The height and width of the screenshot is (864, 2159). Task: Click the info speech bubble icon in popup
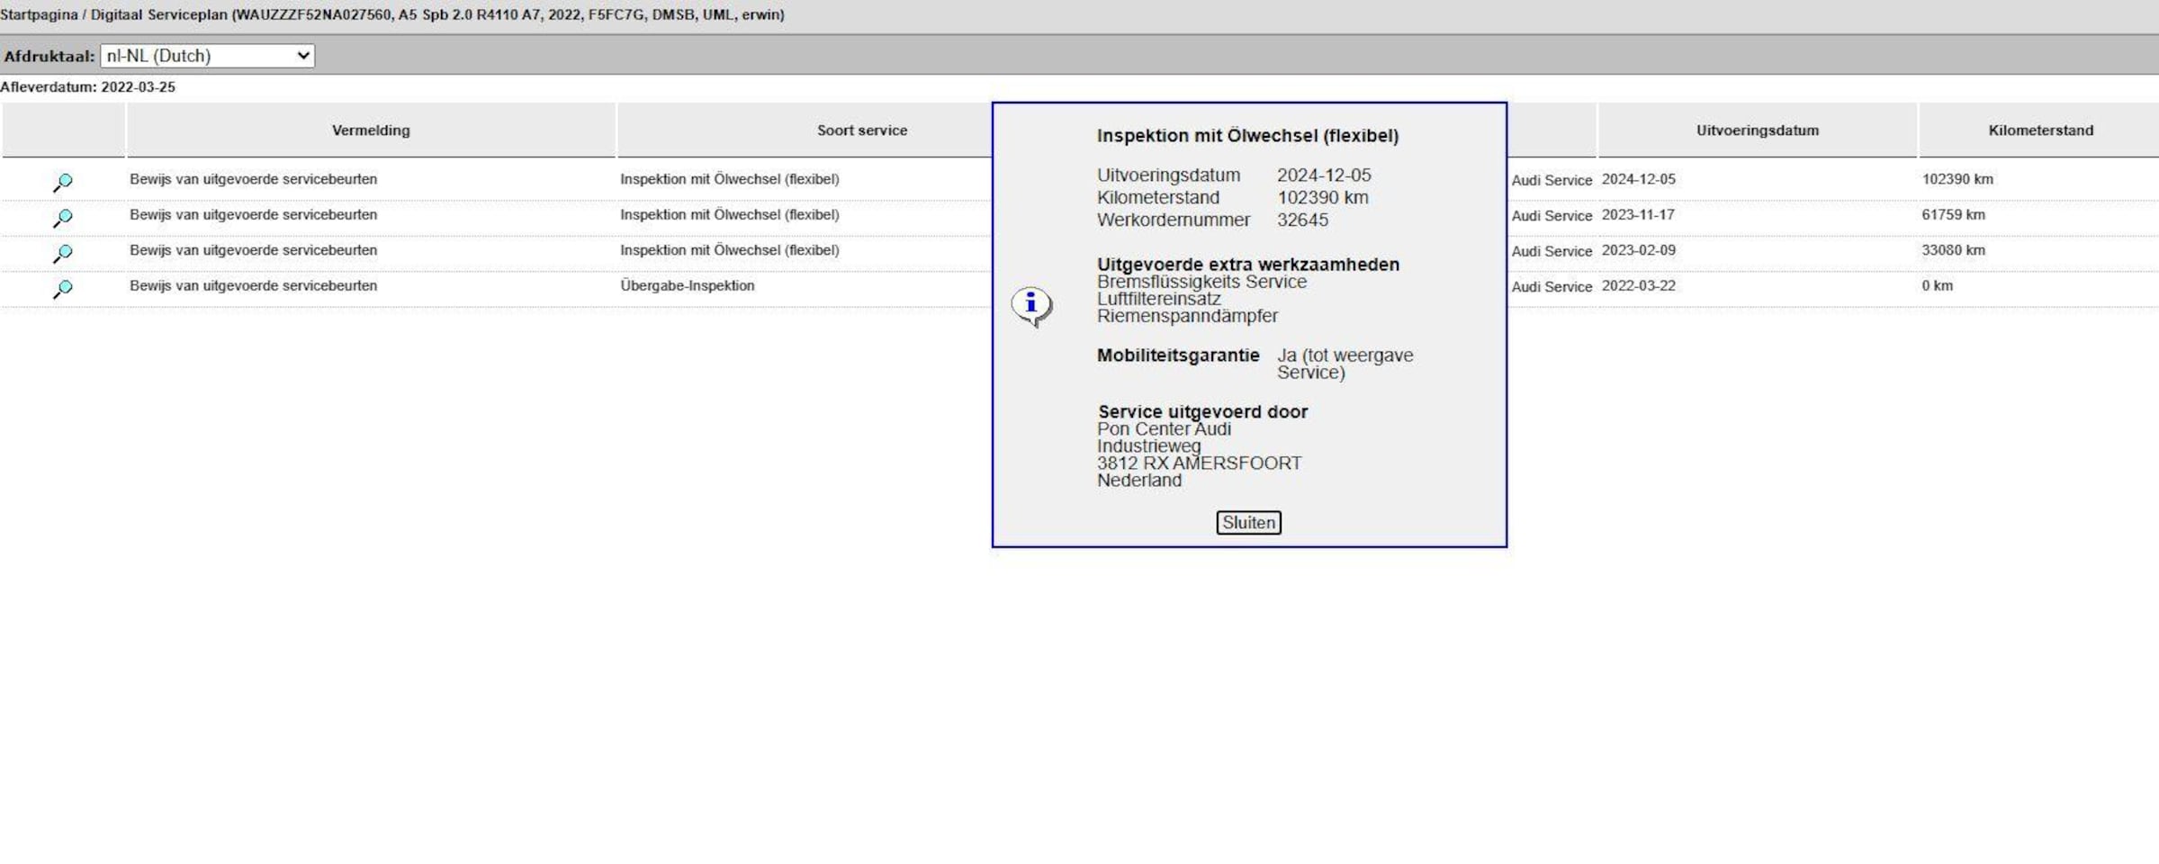point(1031,306)
